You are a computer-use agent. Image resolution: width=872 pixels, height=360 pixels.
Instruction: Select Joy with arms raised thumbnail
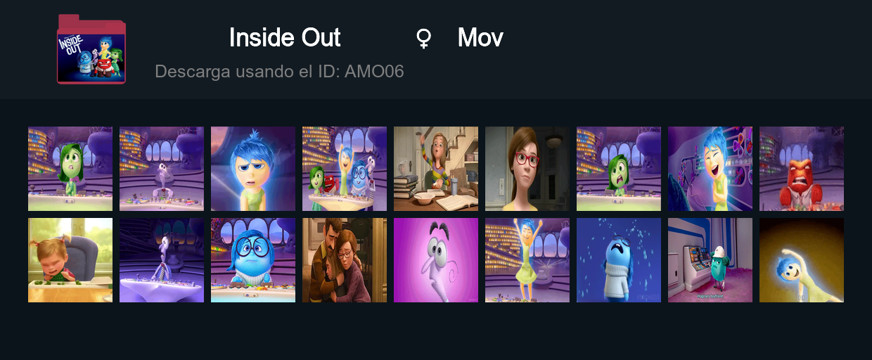click(x=527, y=260)
